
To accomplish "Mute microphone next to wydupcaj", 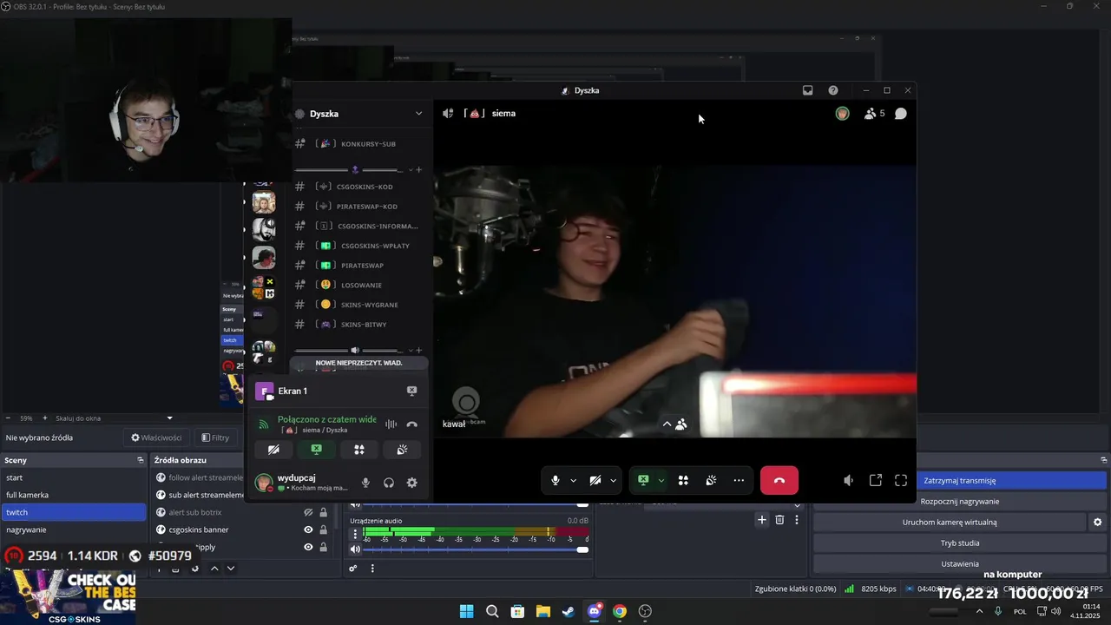I will pyautogui.click(x=365, y=483).
